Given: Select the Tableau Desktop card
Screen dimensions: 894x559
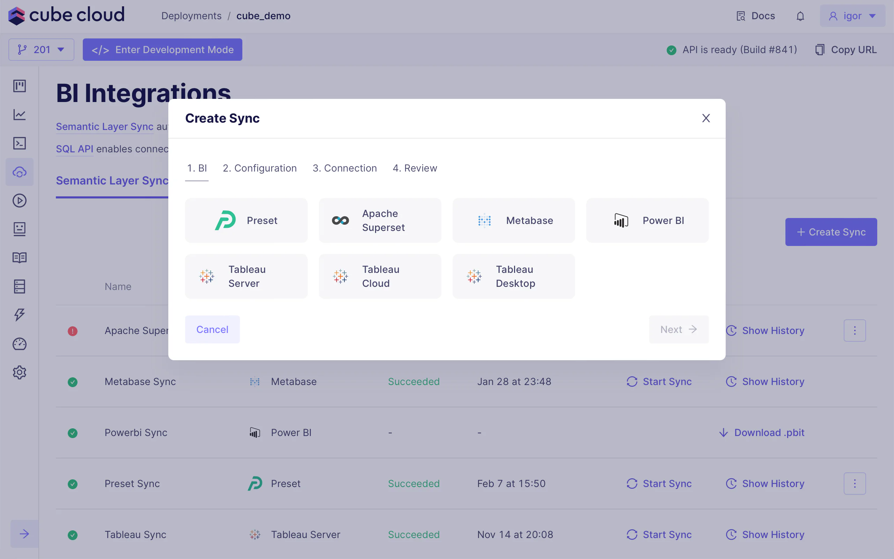Looking at the screenshot, I should point(513,276).
